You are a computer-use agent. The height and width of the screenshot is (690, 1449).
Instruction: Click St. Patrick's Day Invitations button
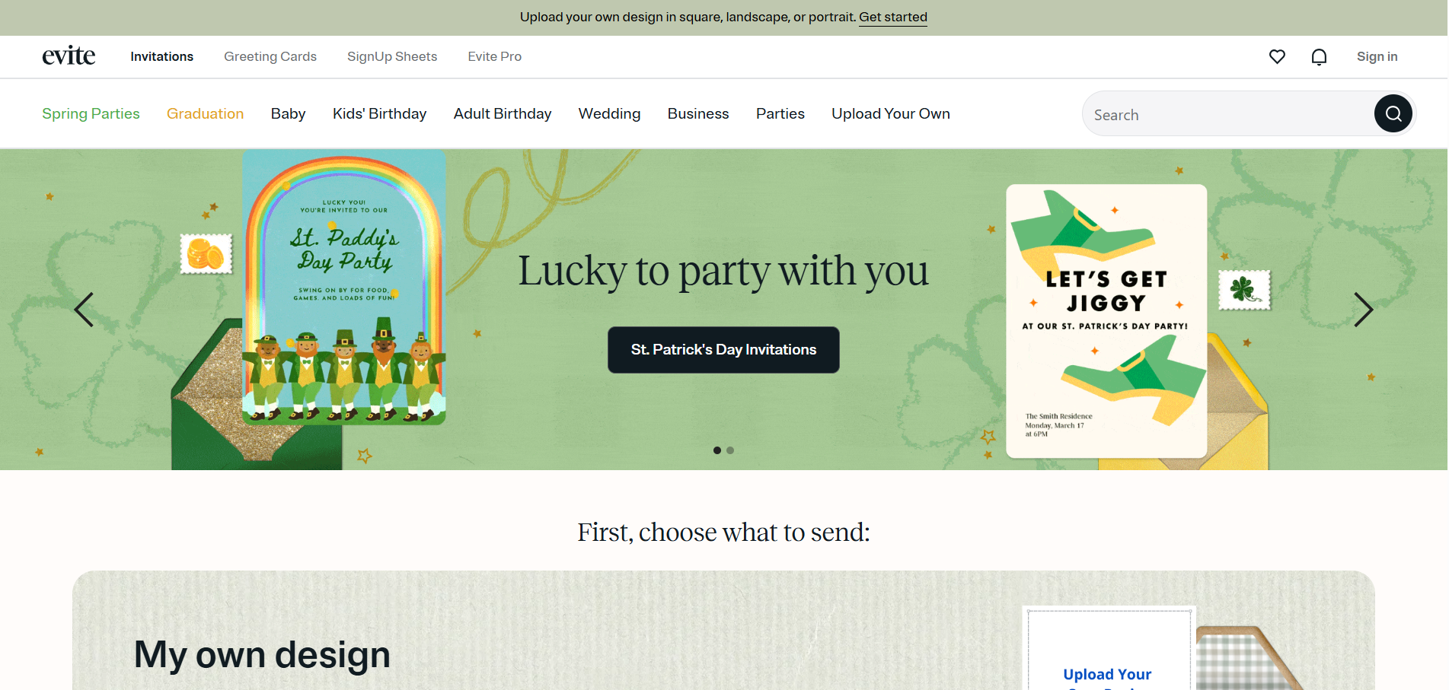tap(723, 350)
